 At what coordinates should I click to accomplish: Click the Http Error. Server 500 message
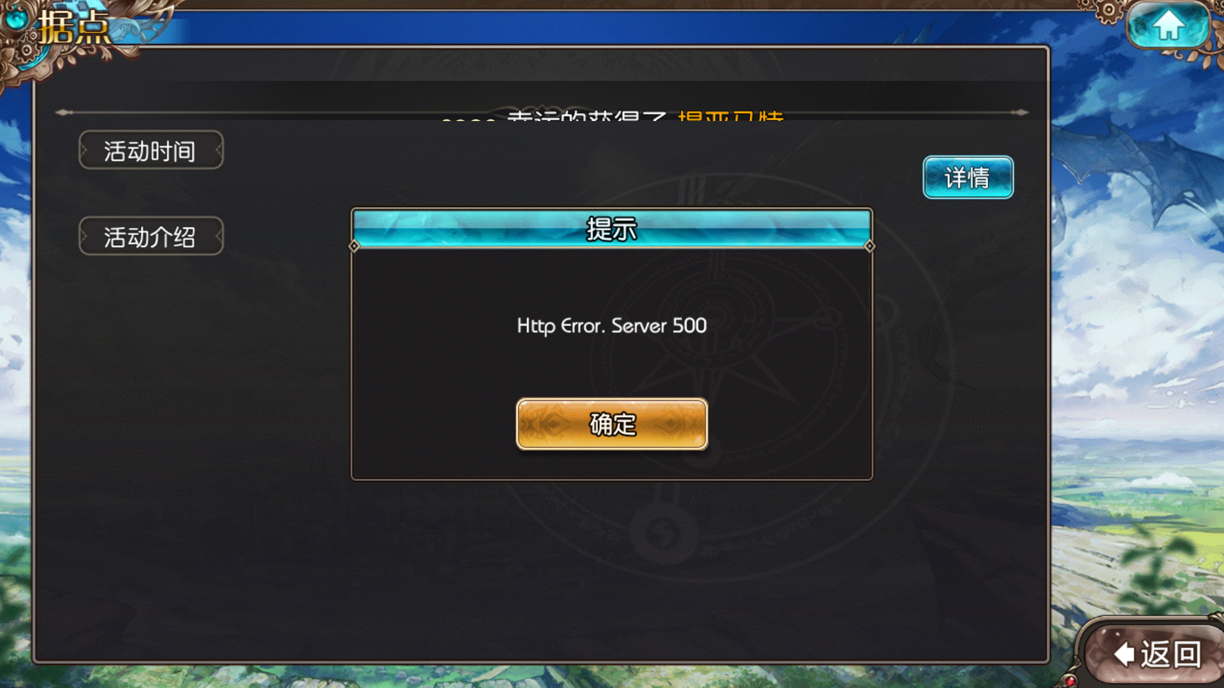611,326
